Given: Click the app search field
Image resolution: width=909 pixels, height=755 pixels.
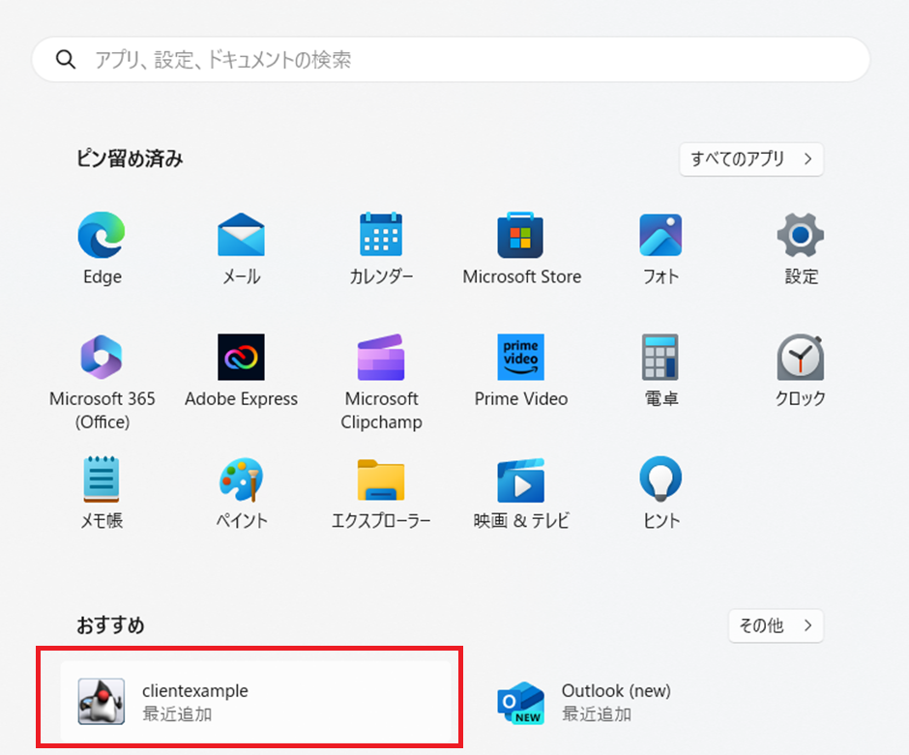Looking at the screenshot, I should (451, 59).
